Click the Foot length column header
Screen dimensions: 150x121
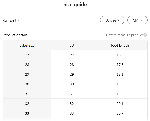pyautogui.click(x=120, y=45)
